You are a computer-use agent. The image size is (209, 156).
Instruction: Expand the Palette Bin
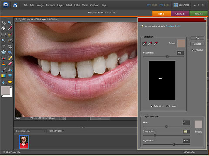[189, 152]
